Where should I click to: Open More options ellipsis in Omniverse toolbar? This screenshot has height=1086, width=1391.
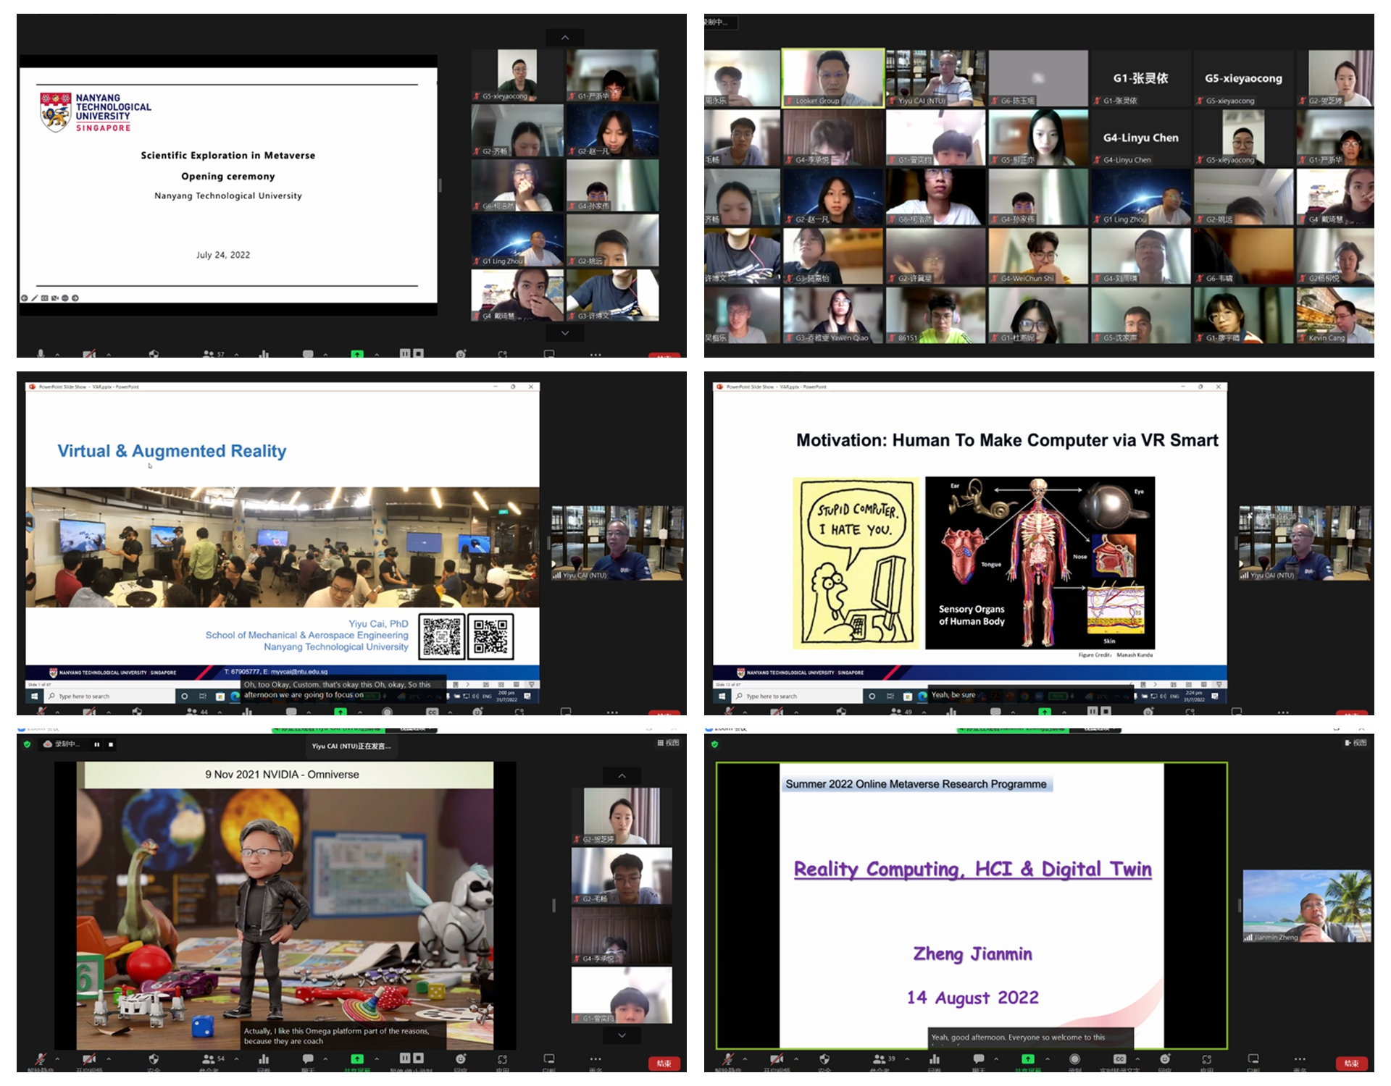[596, 1059]
